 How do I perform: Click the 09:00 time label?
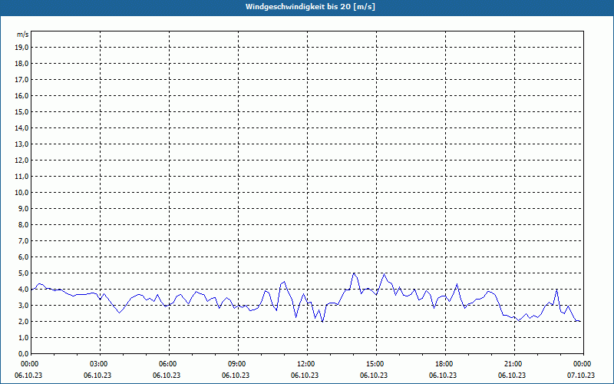238,364
